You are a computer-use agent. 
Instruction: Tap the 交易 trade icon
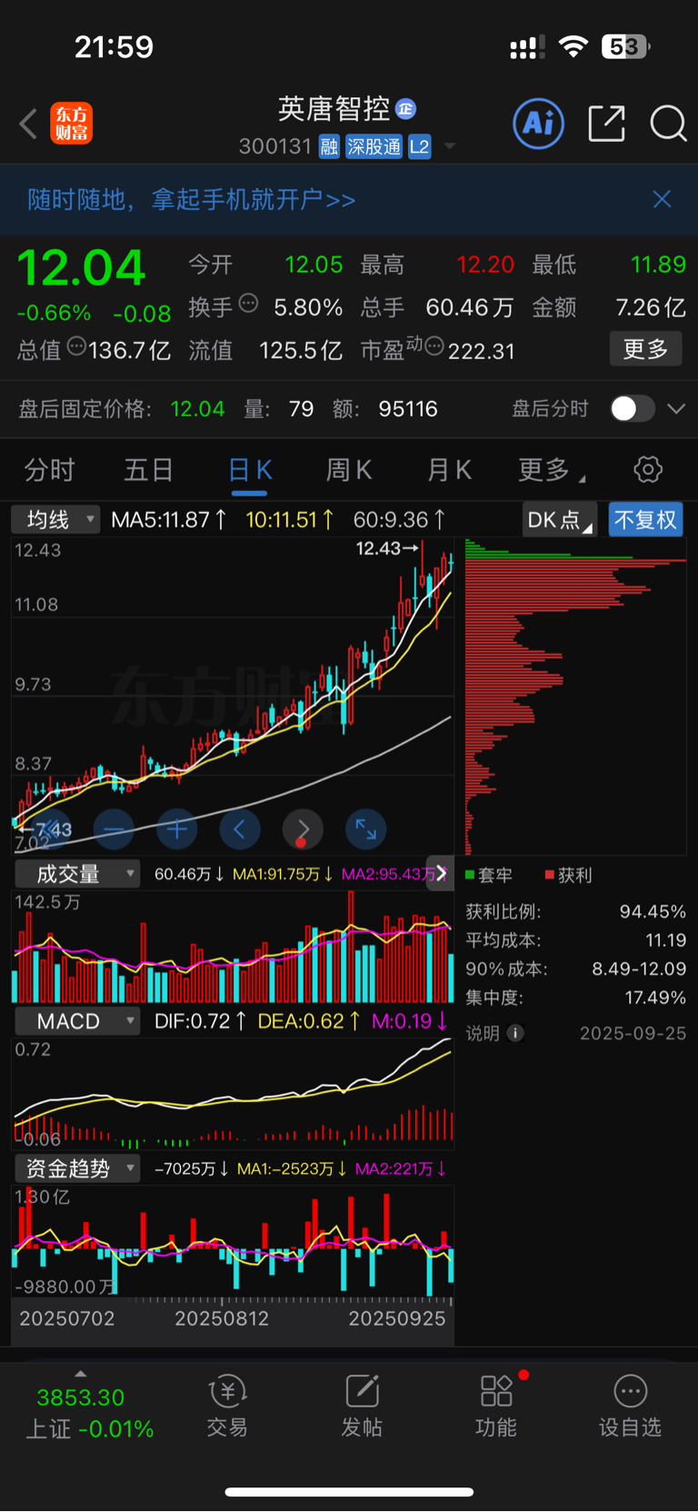[227, 1407]
